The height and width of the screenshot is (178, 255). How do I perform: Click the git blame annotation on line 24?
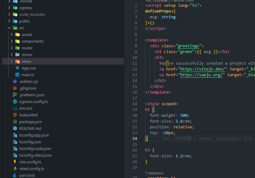tap(208, 139)
